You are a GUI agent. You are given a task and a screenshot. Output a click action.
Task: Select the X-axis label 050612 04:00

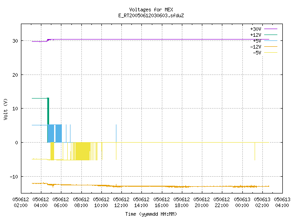tap(40, 203)
